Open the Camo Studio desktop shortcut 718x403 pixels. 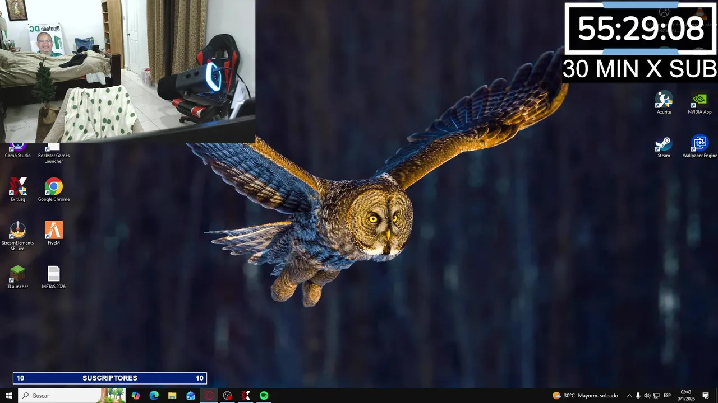coord(18,151)
